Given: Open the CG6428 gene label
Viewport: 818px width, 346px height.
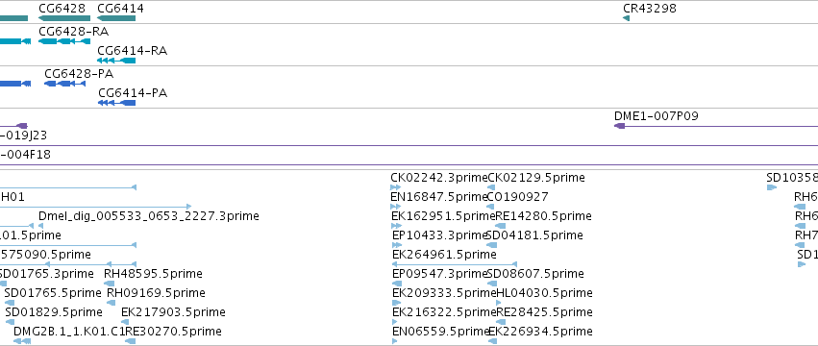Looking at the screenshot, I should [62, 9].
